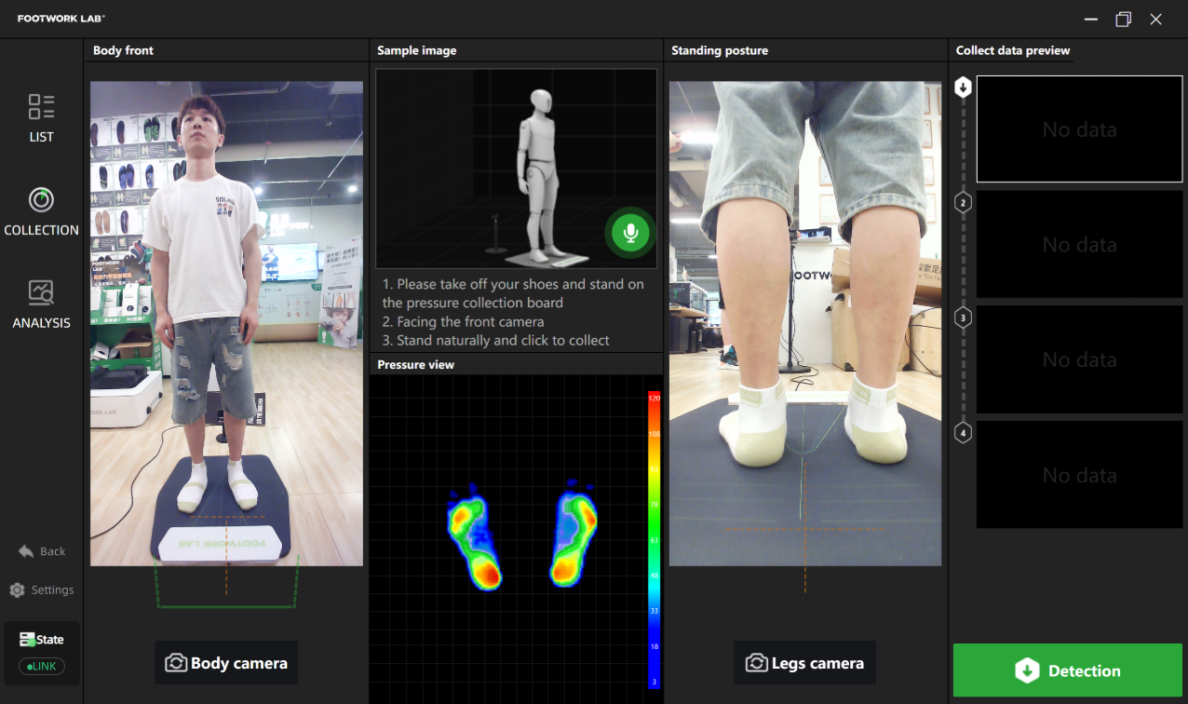
Task: Click the pressure view color scale
Action: click(x=654, y=540)
